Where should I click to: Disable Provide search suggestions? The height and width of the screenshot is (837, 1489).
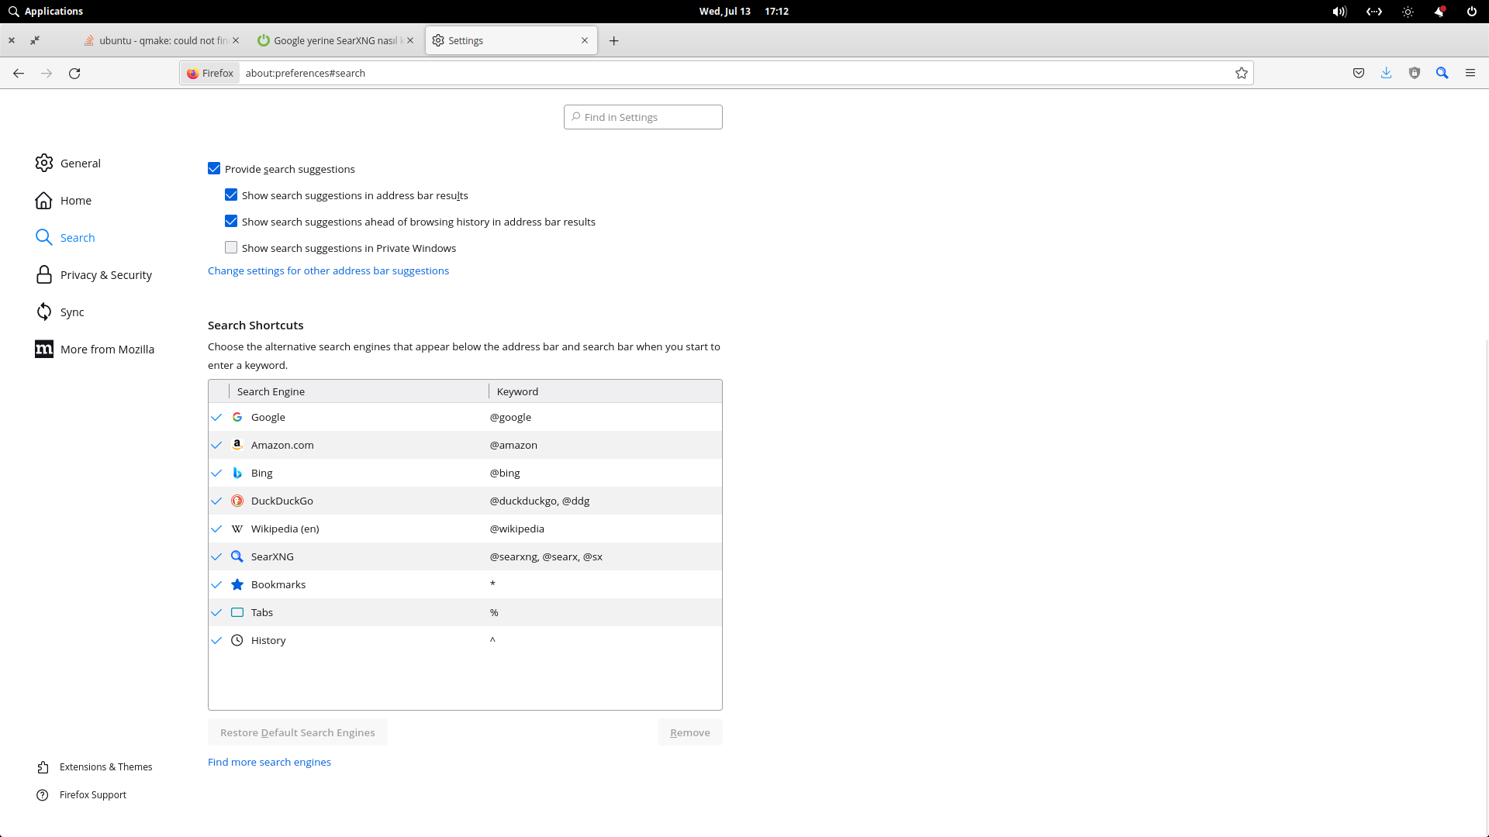(x=214, y=168)
